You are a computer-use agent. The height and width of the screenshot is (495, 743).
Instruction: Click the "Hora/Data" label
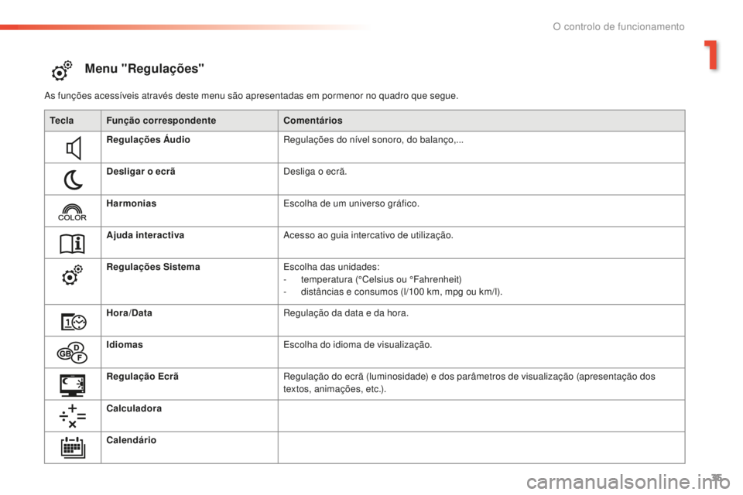pyautogui.click(x=129, y=312)
